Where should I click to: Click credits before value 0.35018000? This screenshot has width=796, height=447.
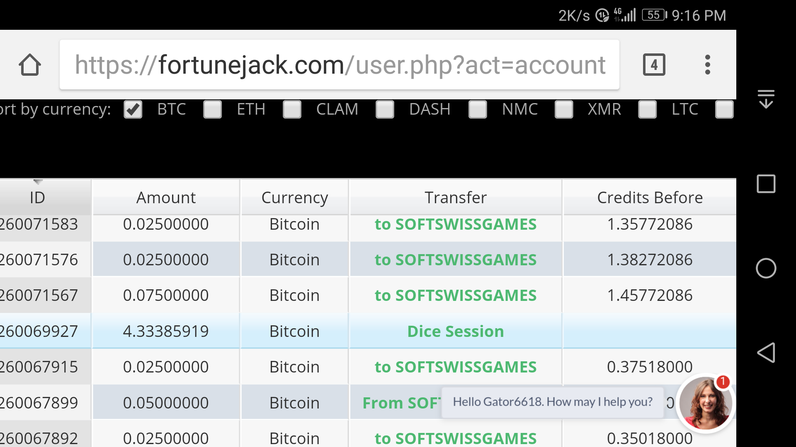(x=650, y=438)
